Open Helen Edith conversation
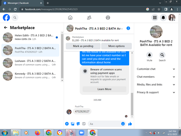Viewport: 181px width, 136px height. [x=30, y=37]
